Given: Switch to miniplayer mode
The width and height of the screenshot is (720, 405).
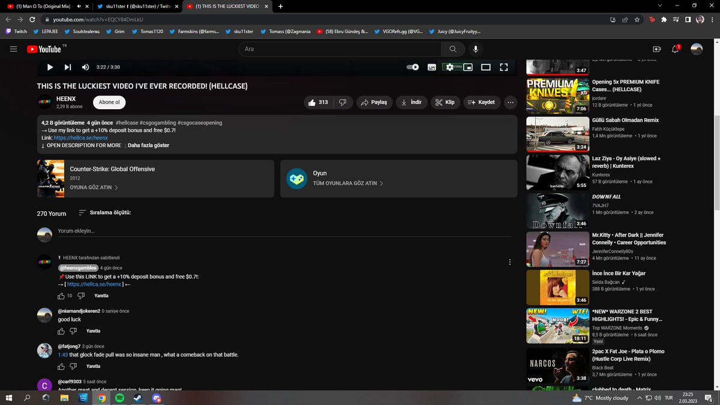Looking at the screenshot, I should 468,67.
